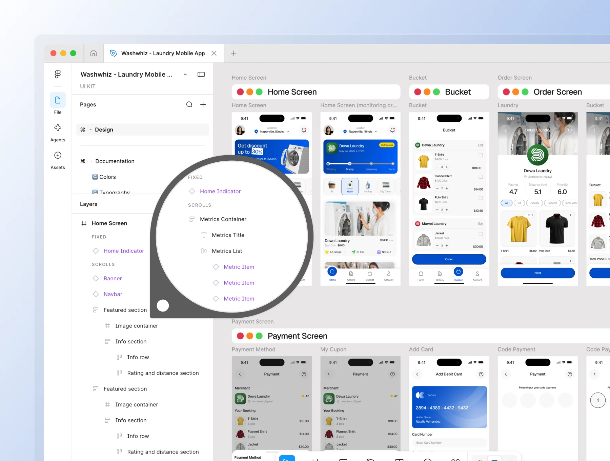The image size is (610, 461).
Task: Select the File sidebar icon
Action: [x=58, y=100]
